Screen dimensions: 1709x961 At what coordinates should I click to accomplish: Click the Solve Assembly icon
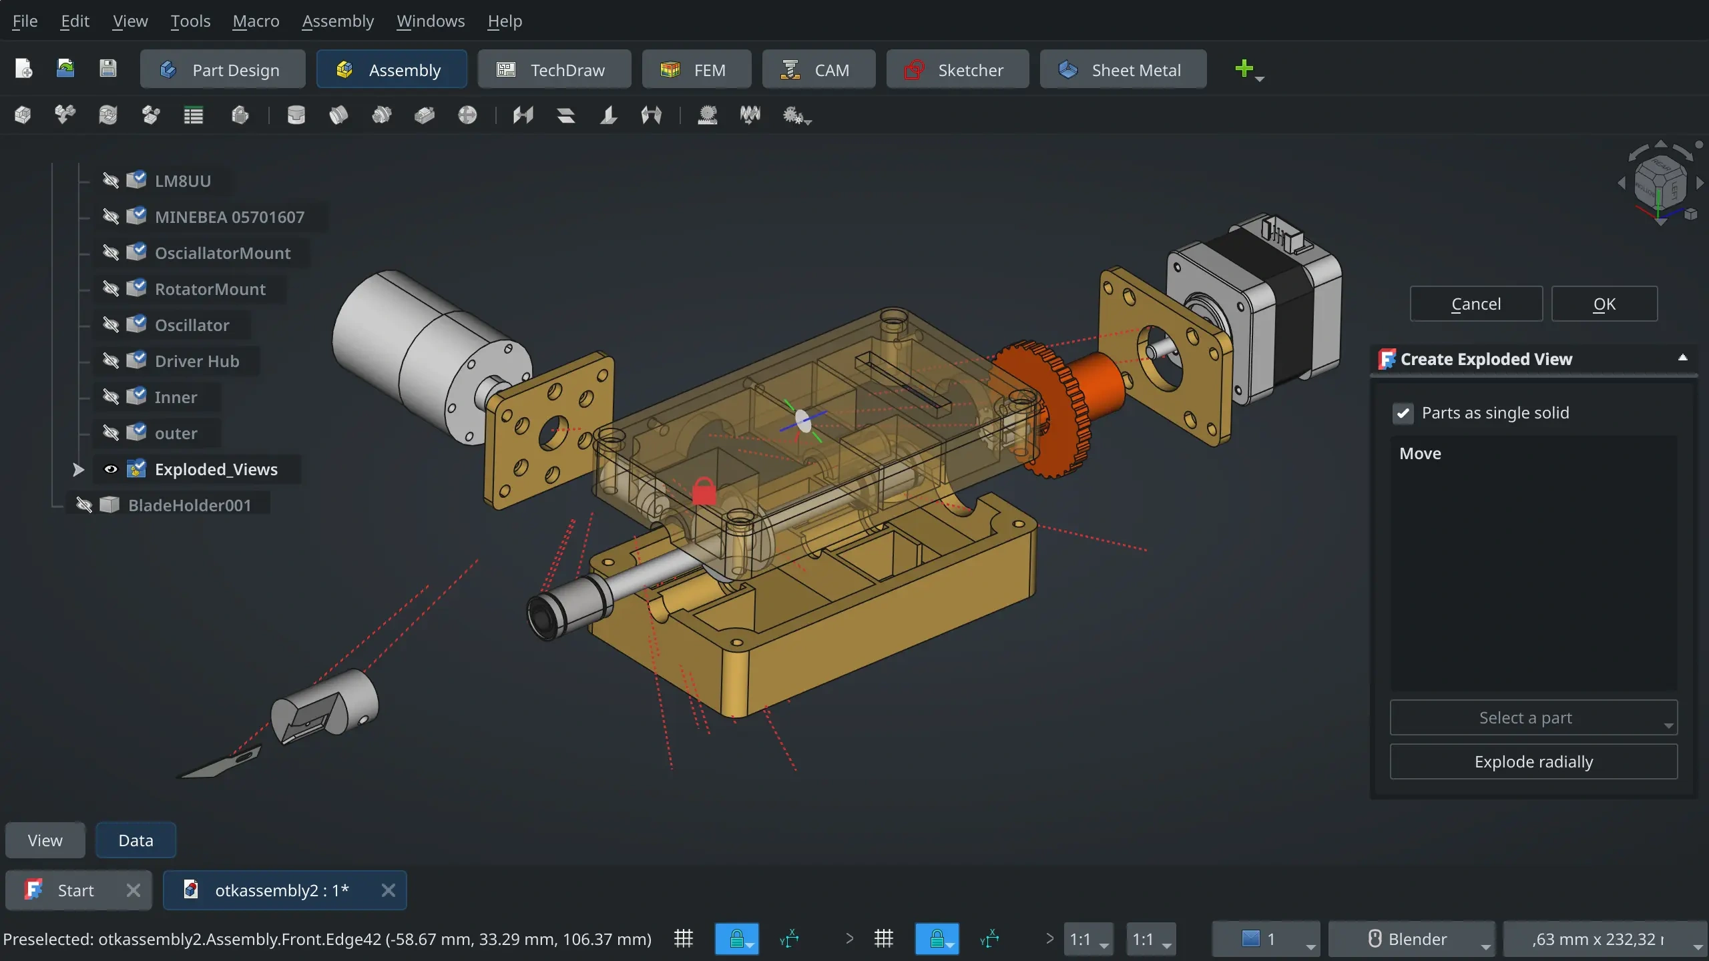(x=107, y=115)
